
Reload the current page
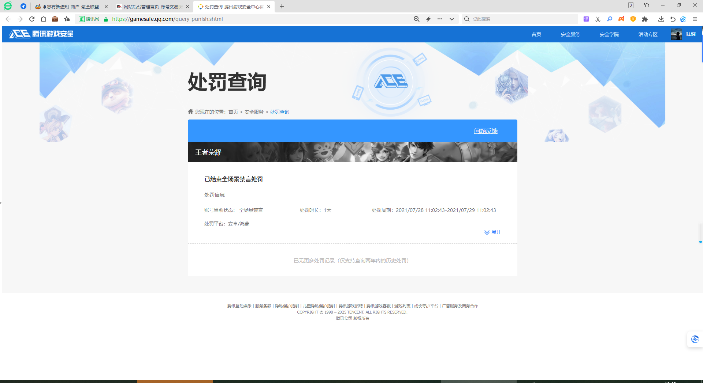[32, 19]
